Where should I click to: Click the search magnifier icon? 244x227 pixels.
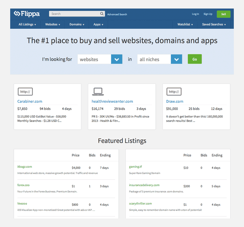coord(102,14)
